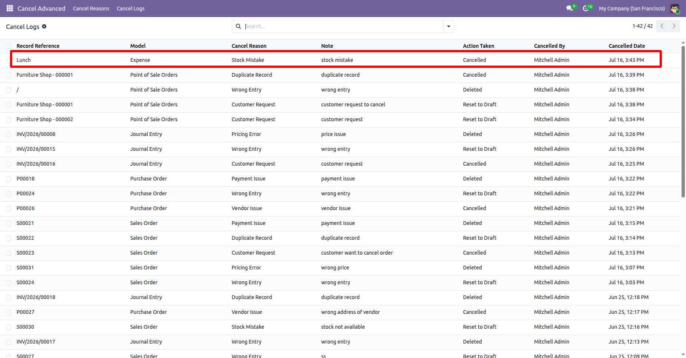Tick the checkbox for S00030

pos(9,327)
